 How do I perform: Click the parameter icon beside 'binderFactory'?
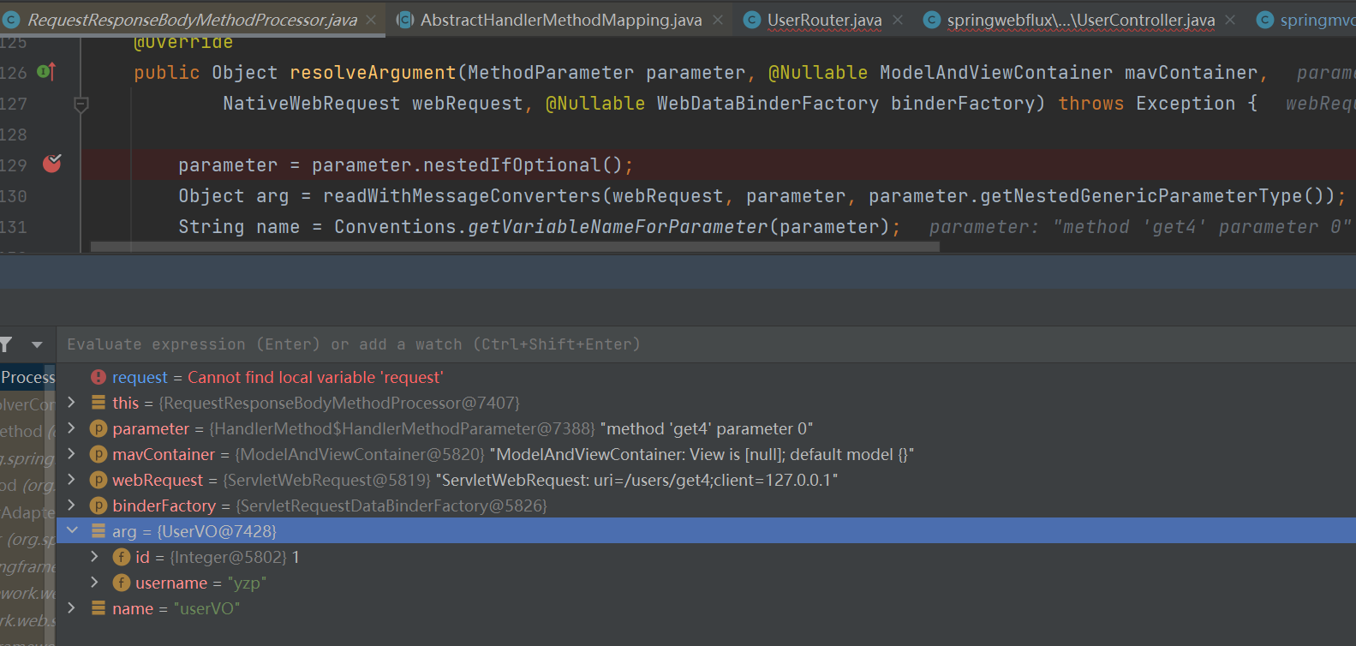tap(99, 505)
